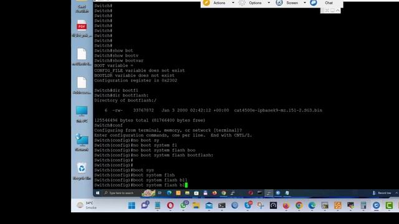Collapse remote toolbar with the up chevron
The image size is (399, 224).
[337, 11]
